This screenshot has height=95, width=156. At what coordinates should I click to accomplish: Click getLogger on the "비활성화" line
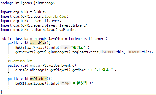pos(37,83)
